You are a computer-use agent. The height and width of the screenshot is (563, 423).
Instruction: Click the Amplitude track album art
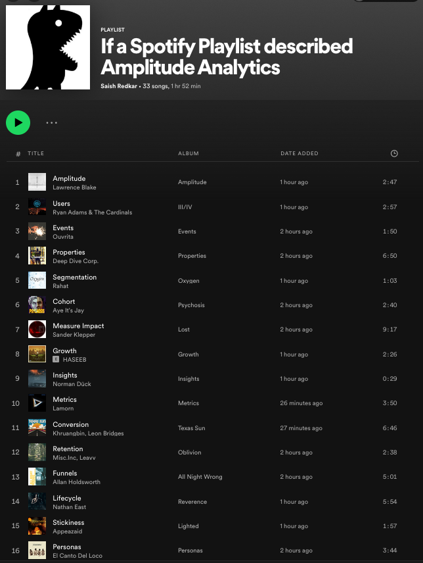(x=37, y=182)
